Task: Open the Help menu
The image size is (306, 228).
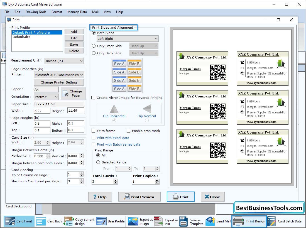Action: point(119,12)
